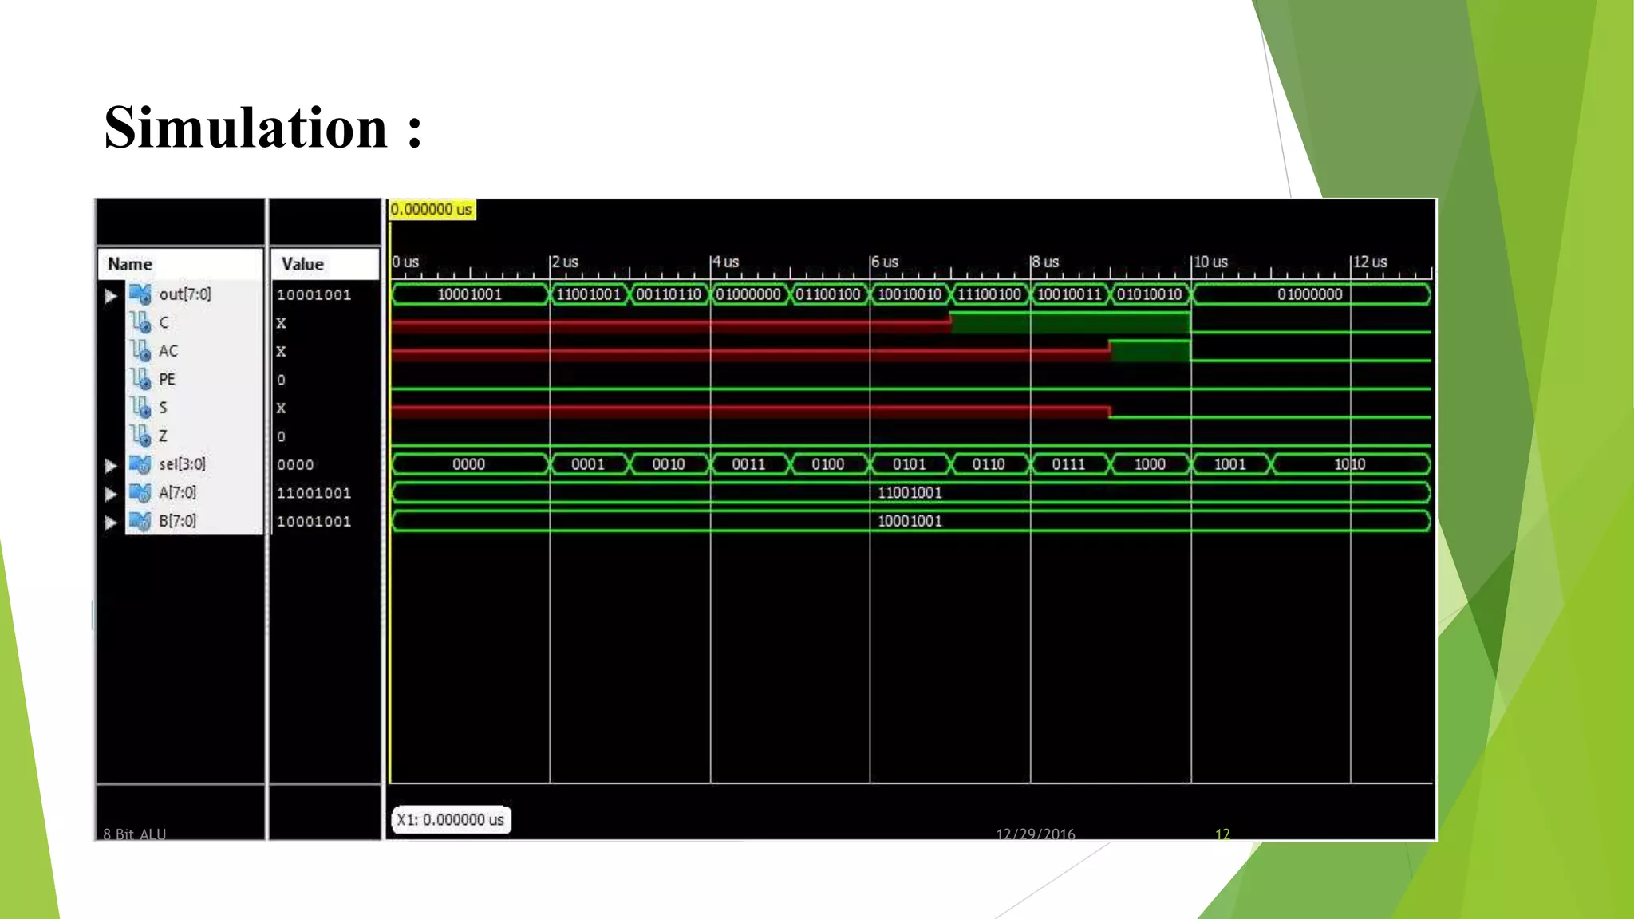Image resolution: width=1634 pixels, height=919 pixels.
Task: Click the A[7:0] bus icon
Action: pos(140,493)
